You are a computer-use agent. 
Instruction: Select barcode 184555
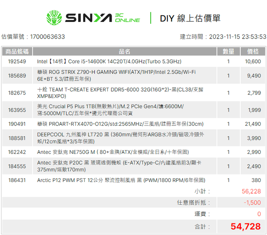(x=17, y=166)
